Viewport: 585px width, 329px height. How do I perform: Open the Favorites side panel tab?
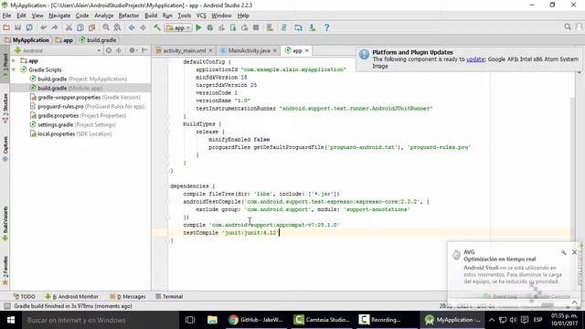point(5,271)
